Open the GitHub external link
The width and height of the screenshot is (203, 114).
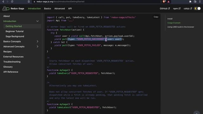coord(165,9)
